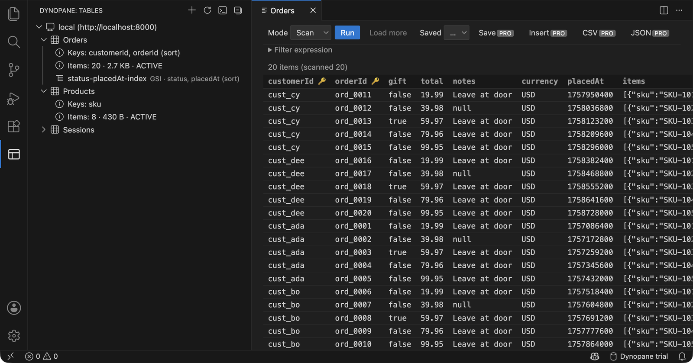This screenshot has width=693, height=363.
Task: Click the Dynopane trial status item
Action: pos(639,357)
